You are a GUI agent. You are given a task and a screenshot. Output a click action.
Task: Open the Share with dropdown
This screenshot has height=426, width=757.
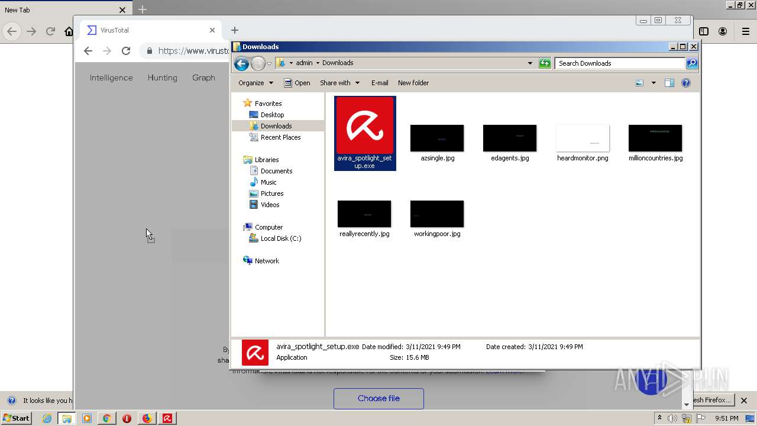339,83
